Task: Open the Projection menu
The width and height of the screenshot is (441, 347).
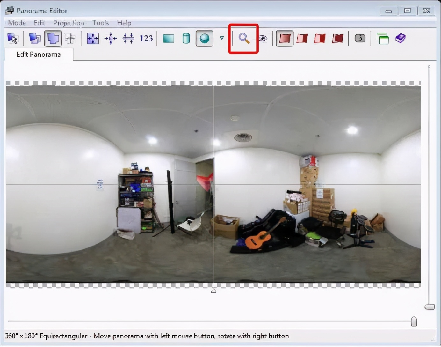Action: point(69,23)
